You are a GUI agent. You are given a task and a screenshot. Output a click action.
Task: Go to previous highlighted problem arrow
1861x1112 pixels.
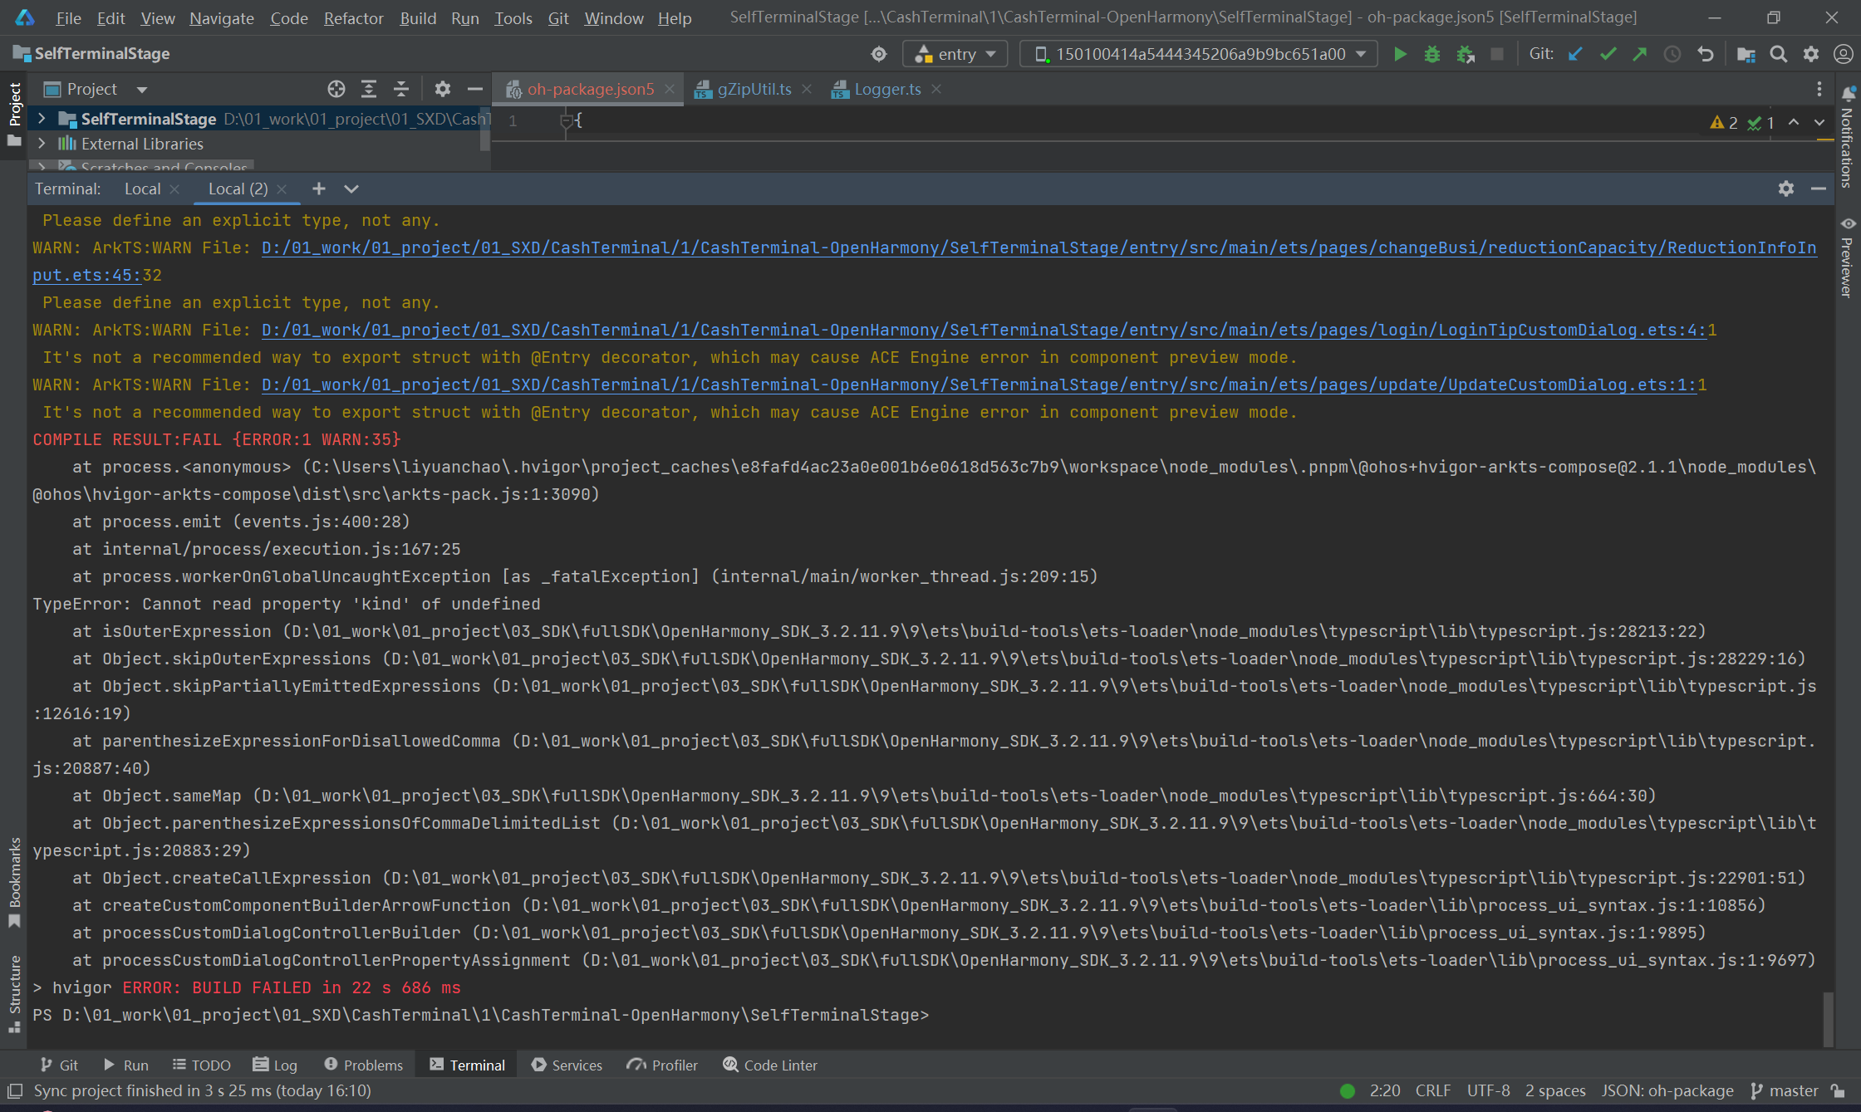(x=1794, y=122)
